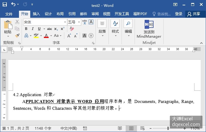Screen dimensions: 206x132
Task: Expand the 粘贴 options arrow
Action: tap(8, 36)
